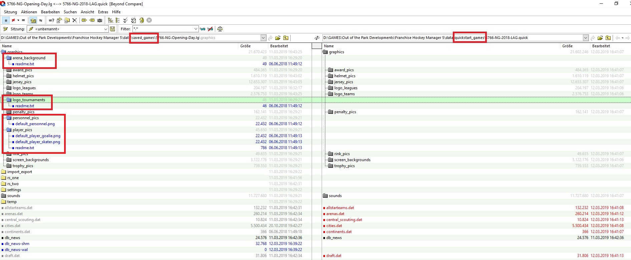631x260 pixels.
Task: Click the browse folder icon beside left path
Action: 278,38
